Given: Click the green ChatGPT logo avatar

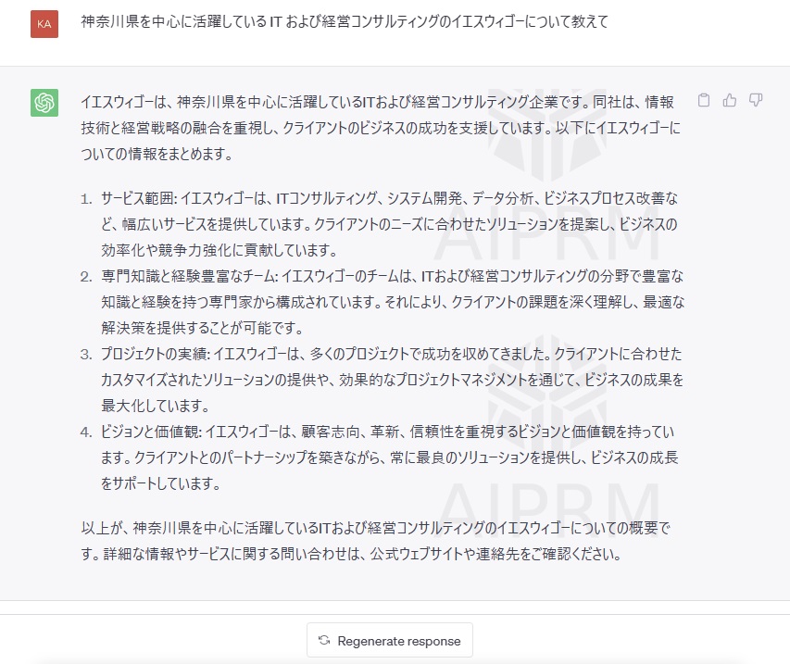Looking at the screenshot, I should (x=44, y=103).
